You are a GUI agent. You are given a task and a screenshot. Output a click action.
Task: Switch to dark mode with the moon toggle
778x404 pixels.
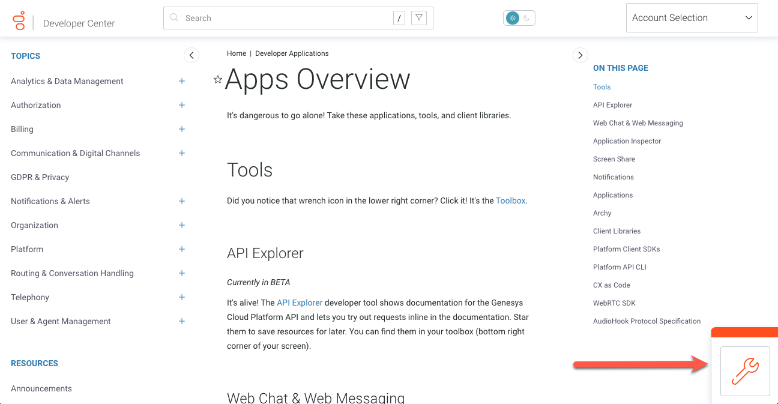click(526, 17)
